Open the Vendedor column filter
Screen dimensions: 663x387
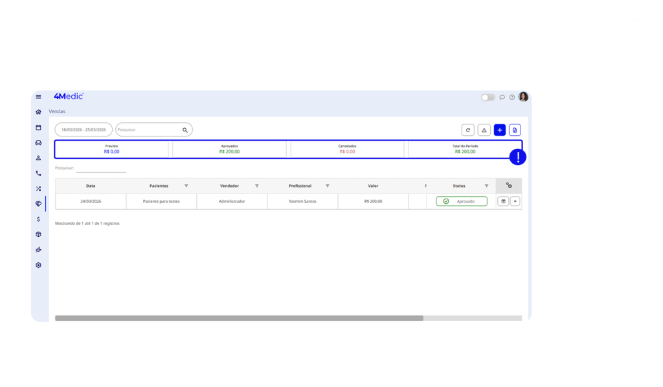[x=257, y=186]
